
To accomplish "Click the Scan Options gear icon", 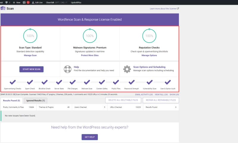I will 127,69.
